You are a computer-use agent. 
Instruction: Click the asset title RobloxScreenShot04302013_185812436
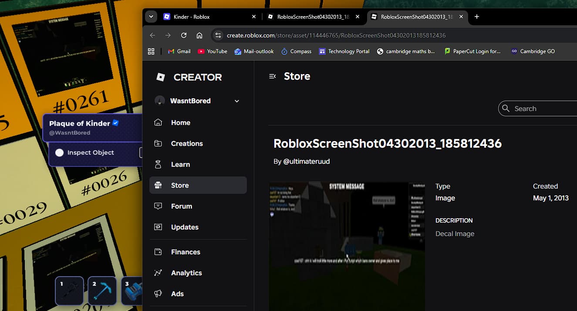[388, 143]
